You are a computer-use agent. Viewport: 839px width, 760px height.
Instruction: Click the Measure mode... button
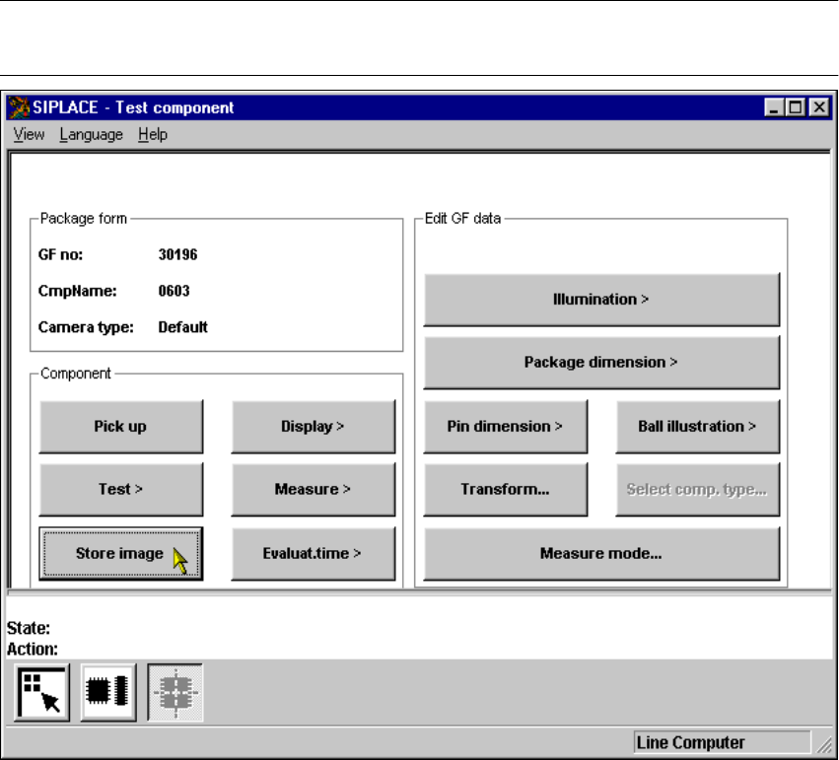point(600,554)
